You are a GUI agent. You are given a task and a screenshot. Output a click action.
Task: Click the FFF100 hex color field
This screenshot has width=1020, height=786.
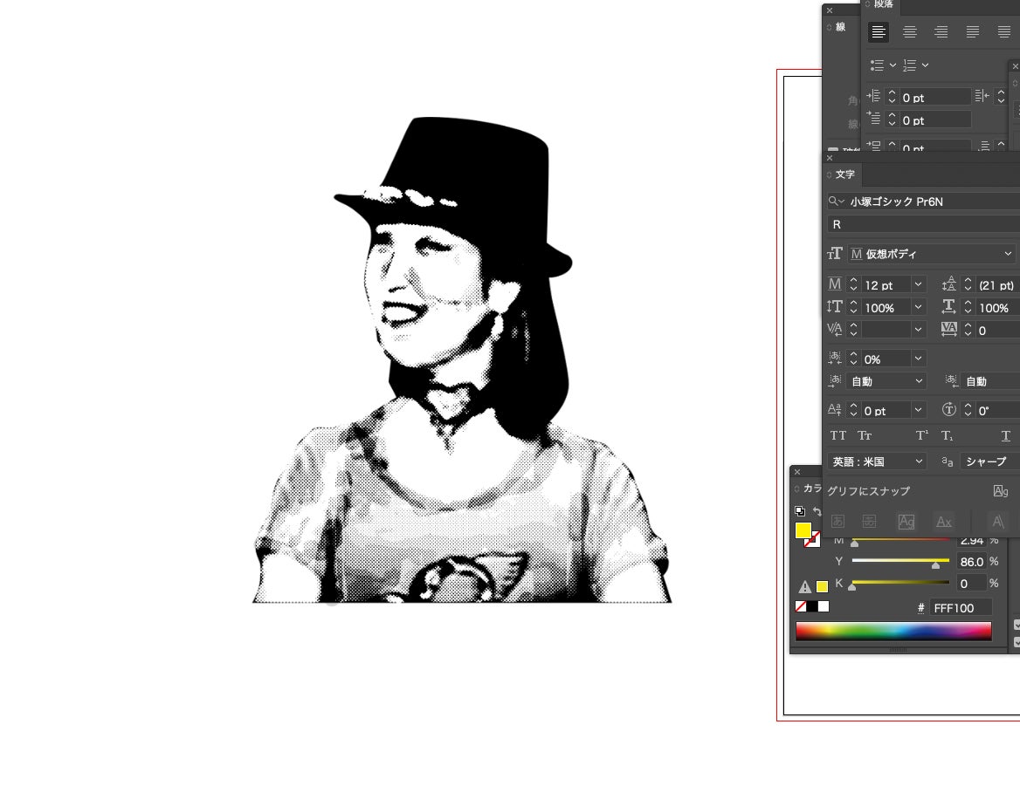(x=960, y=608)
